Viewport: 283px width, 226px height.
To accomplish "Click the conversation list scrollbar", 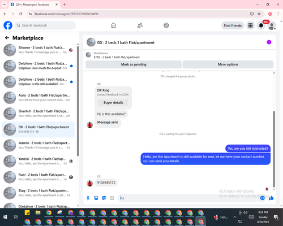I will (78, 101).
